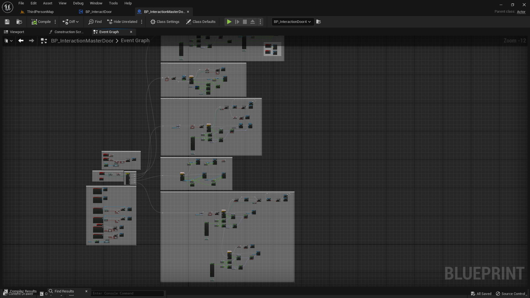Screen dimensions: 530x298
Task: Open Class Defaults
Action: tap(201, 22)
